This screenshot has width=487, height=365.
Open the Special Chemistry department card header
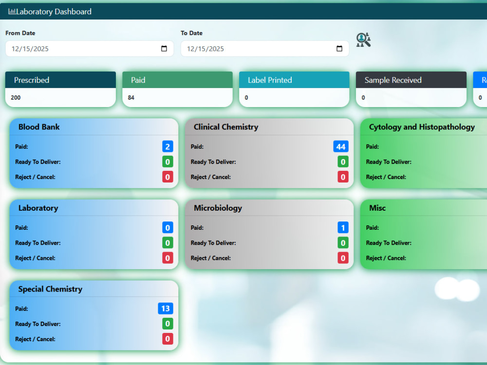tap(94, 289)
